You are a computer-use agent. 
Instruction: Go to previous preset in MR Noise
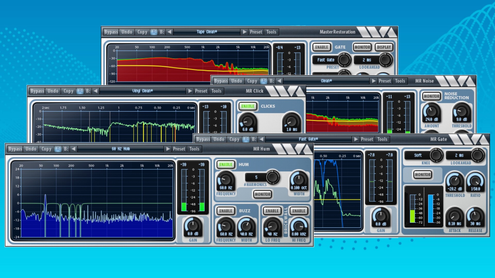279,81
